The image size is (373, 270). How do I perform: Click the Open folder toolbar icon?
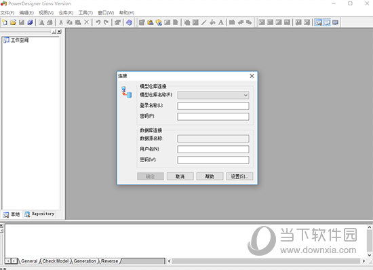(x=14, y=22)
